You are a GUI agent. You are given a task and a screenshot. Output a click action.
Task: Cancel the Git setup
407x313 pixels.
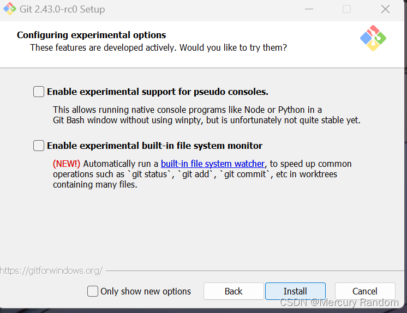tap(364, 291)
